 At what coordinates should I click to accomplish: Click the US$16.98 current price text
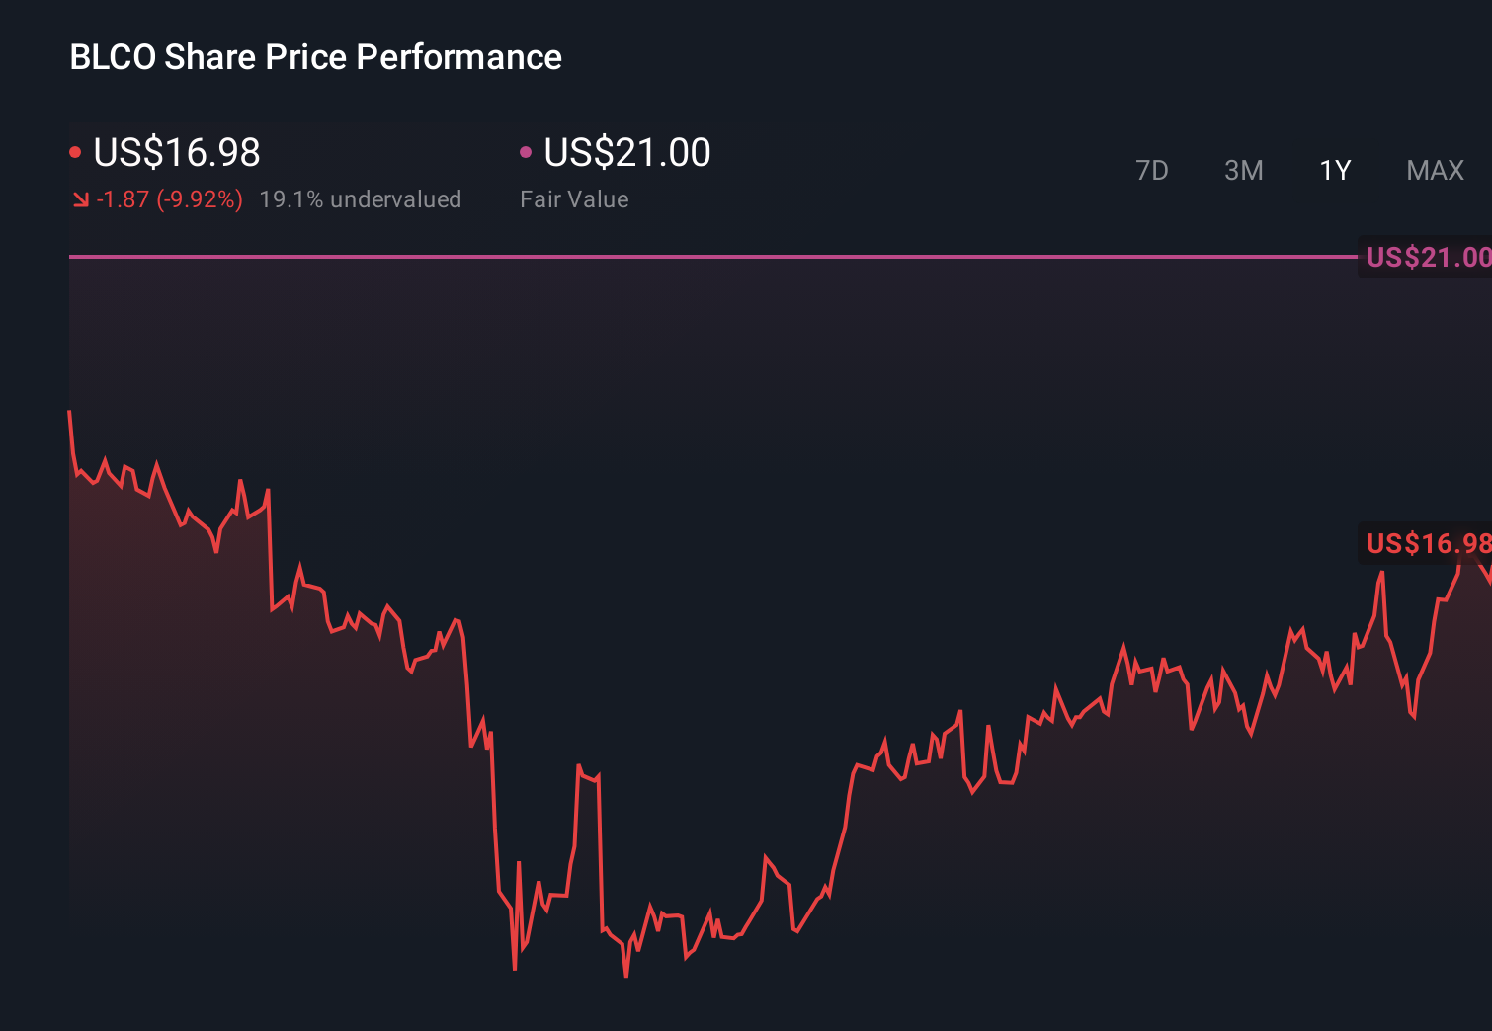click(176, 152)
